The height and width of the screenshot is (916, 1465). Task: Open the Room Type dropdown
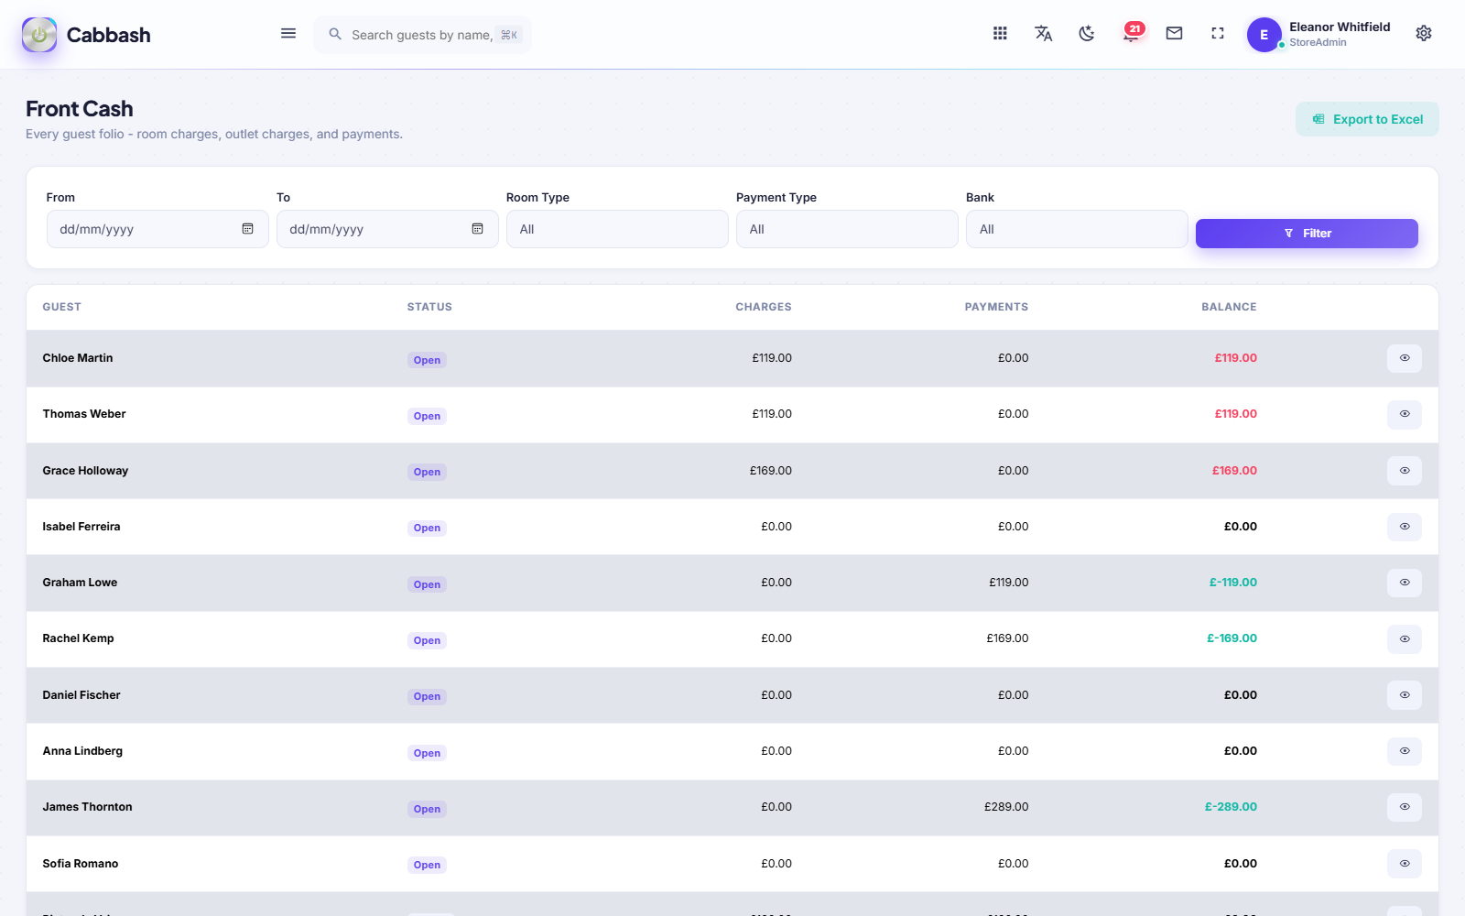pos(617,229)
